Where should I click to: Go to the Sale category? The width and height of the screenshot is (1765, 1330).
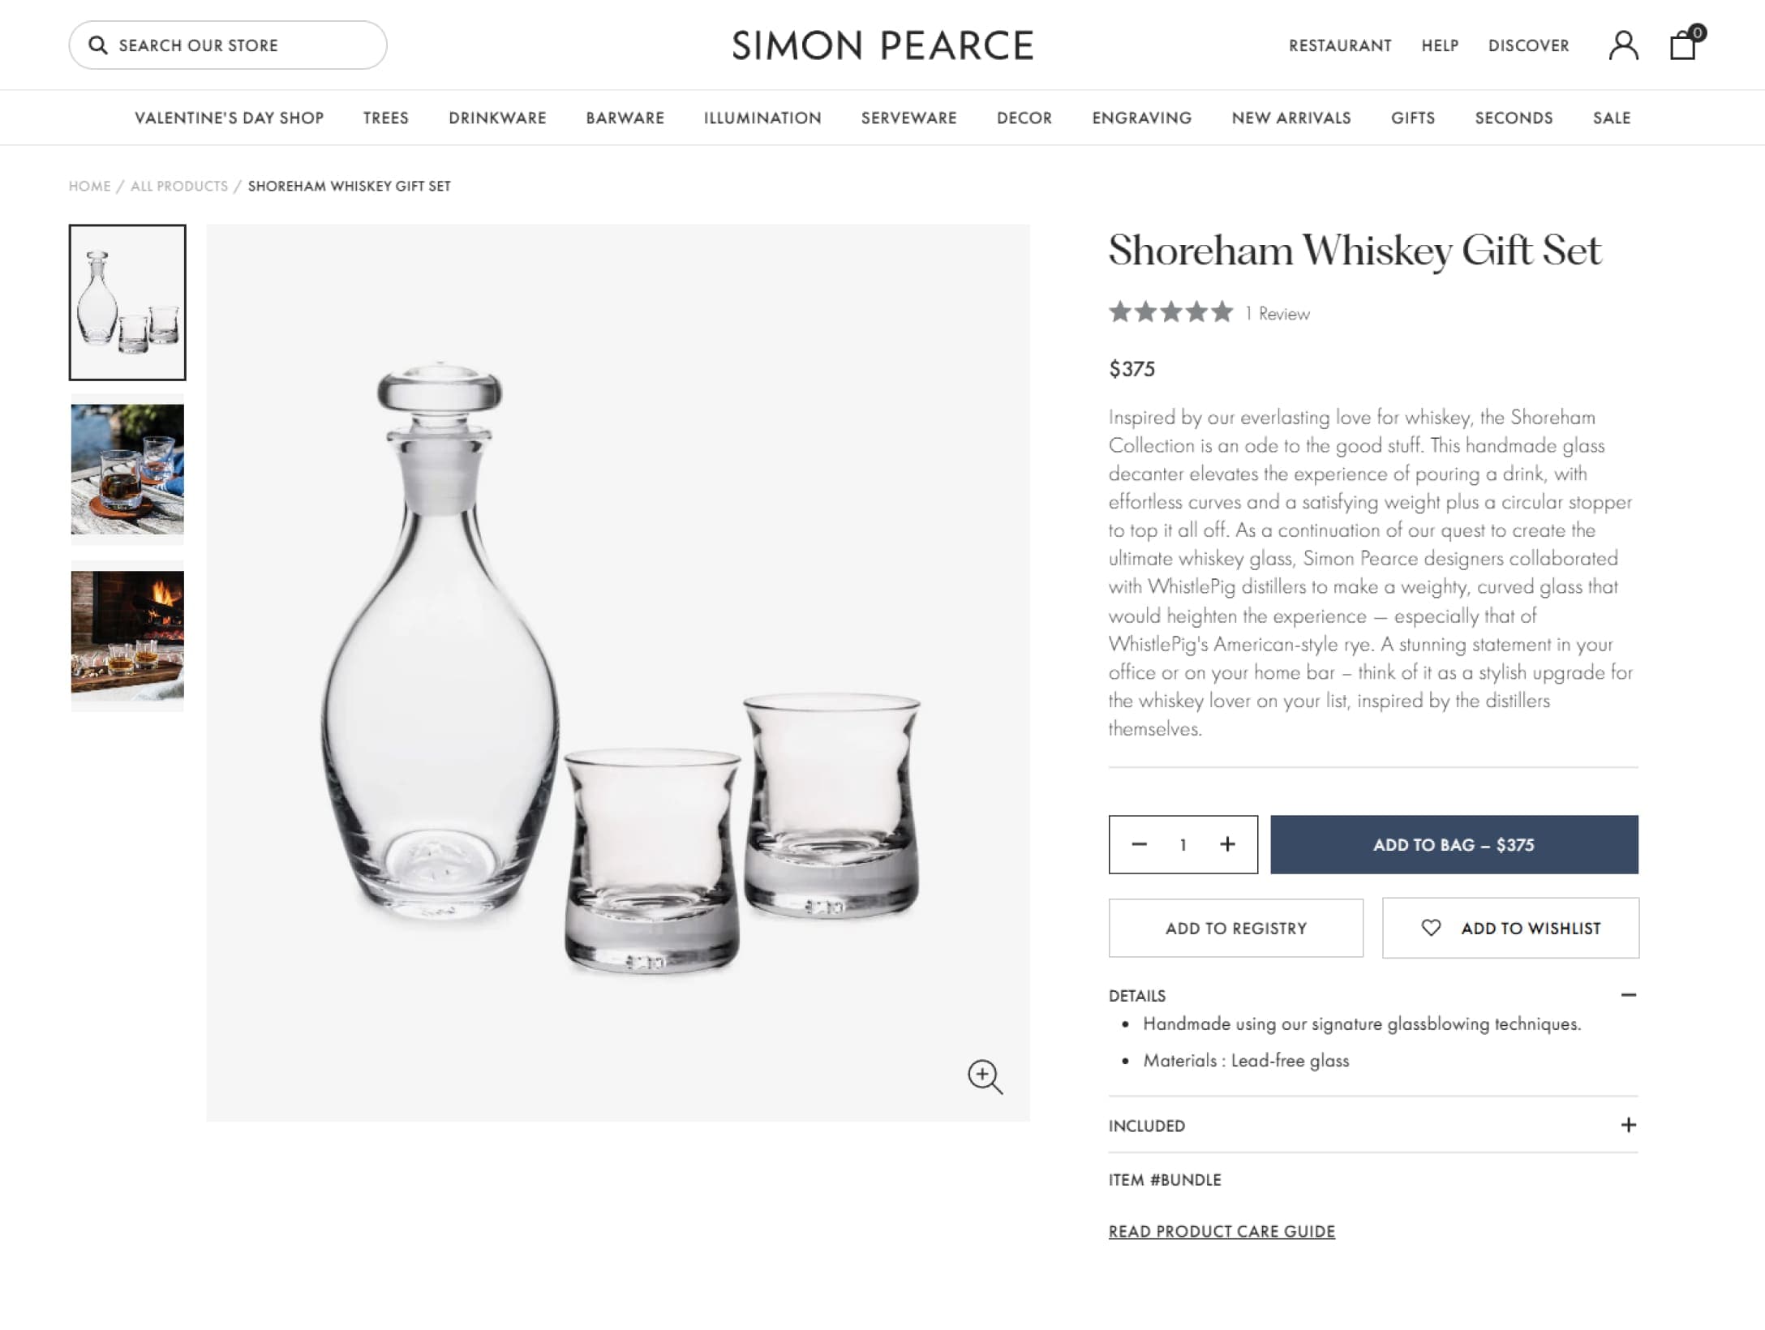(x=1611, y=118)
